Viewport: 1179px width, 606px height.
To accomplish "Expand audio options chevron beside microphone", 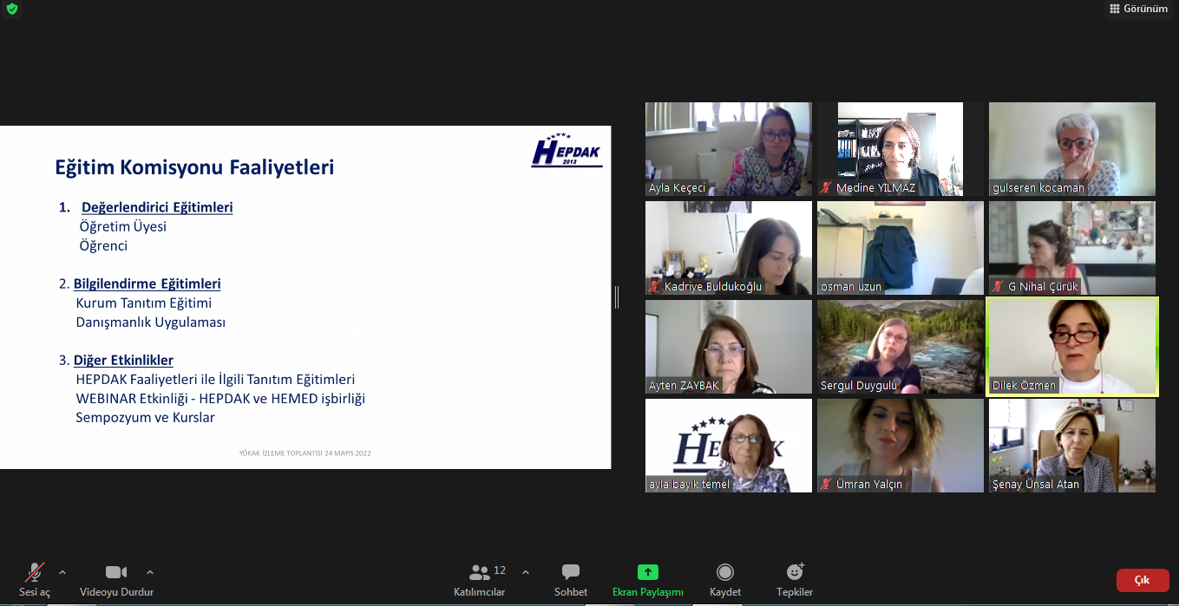I will point(62,572).
